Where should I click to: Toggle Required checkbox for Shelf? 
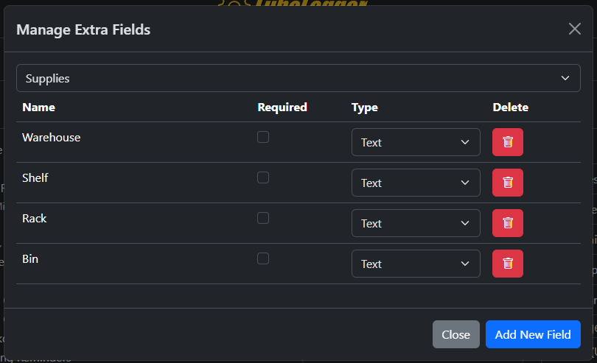(x=263, y=177)
